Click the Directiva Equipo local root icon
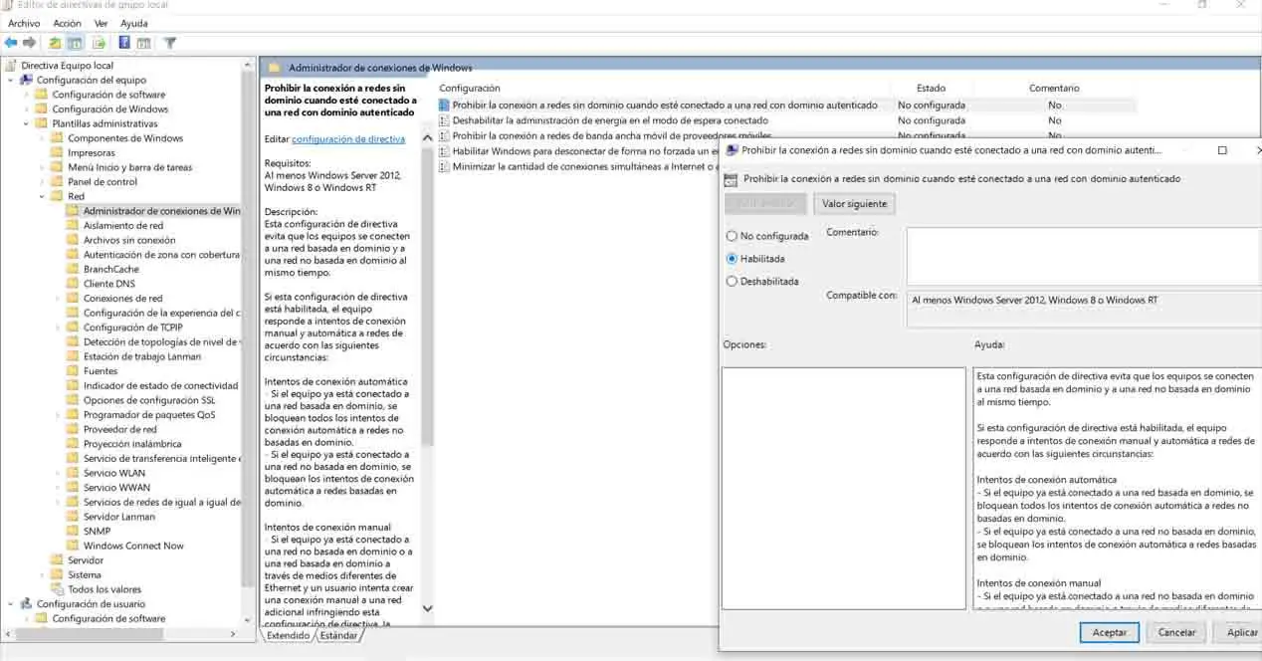This screenshot has width=1262, height=661. [x=11, y=66]
